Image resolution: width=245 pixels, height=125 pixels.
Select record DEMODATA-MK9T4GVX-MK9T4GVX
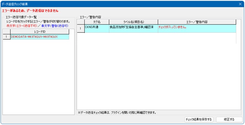click(x=40, y=37)
